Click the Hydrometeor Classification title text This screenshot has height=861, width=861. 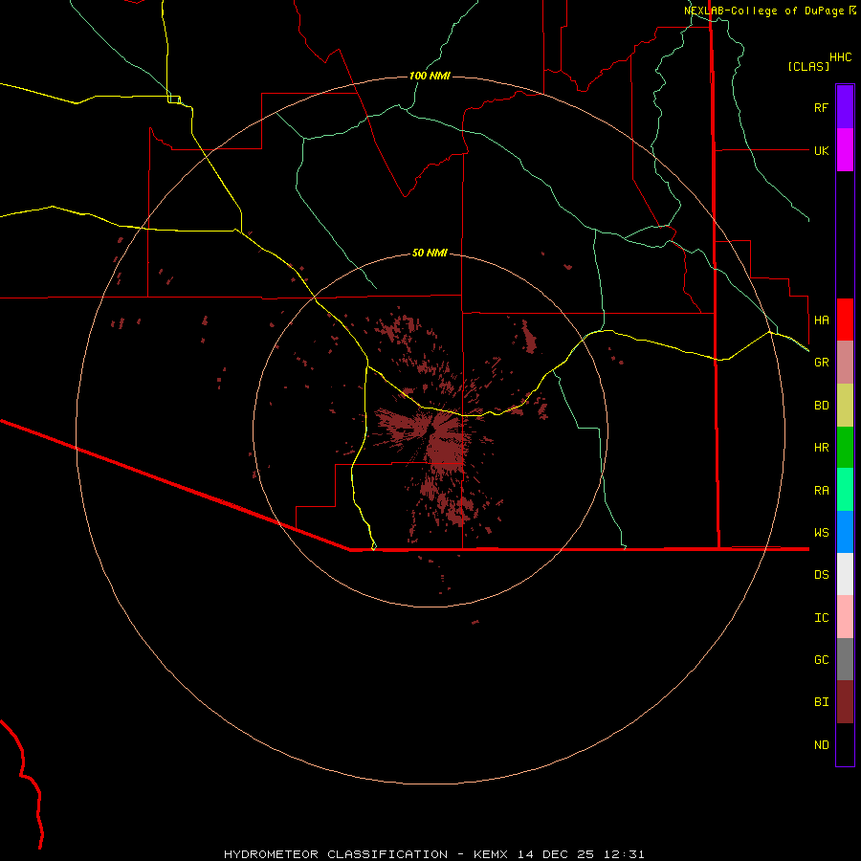336,854
